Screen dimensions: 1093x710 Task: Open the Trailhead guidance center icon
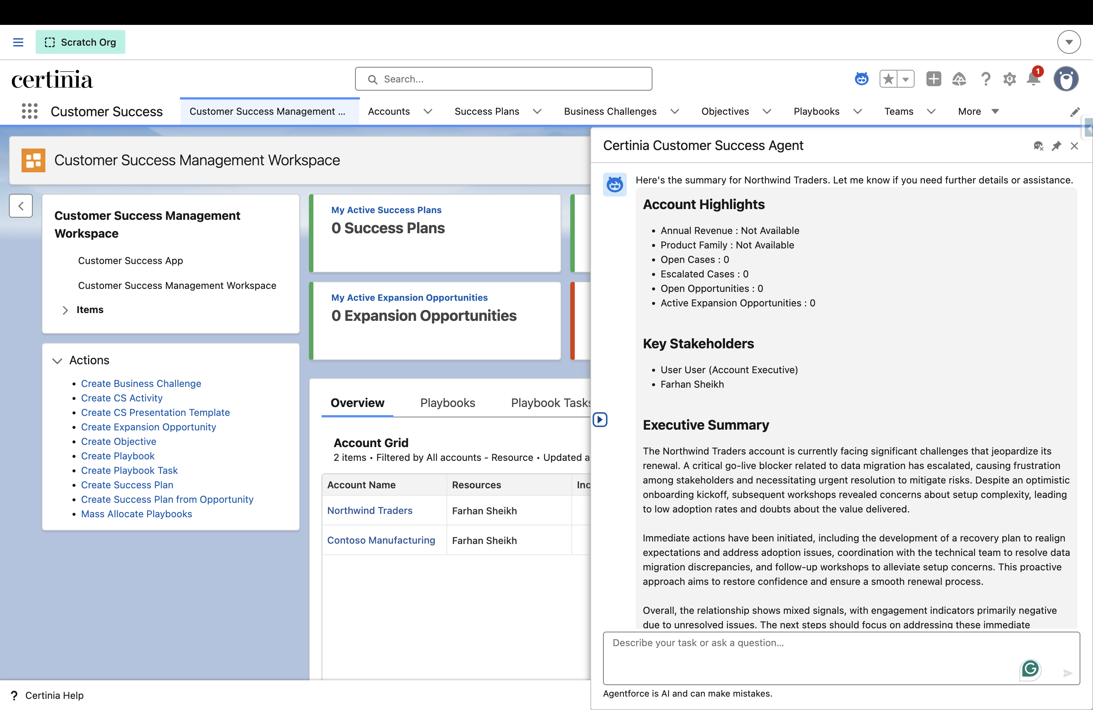tap(959, 79)
